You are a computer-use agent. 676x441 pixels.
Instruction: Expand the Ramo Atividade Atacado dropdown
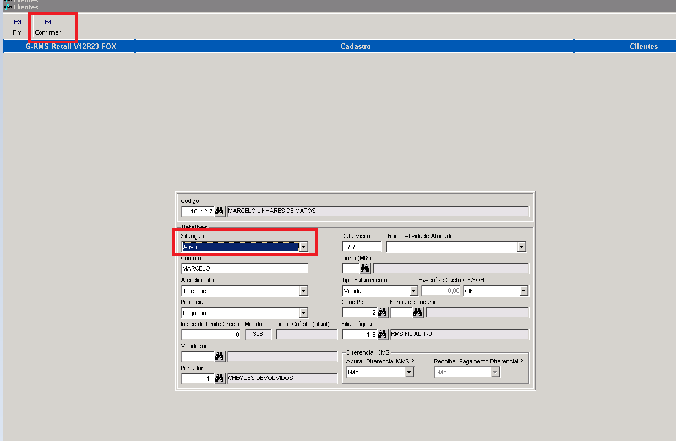click(x=522, y=247)
